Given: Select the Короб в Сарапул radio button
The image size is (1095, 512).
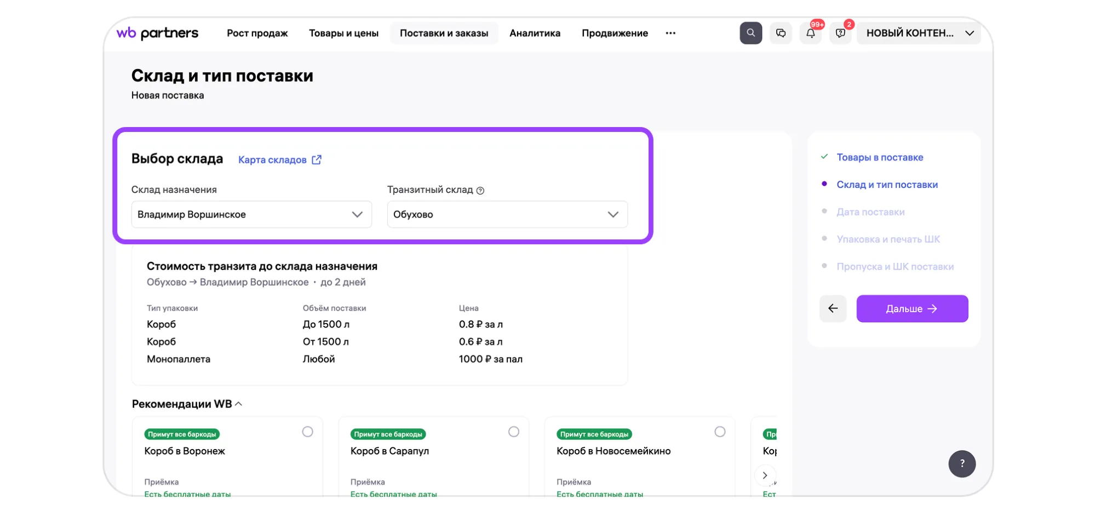Looking at the screenshot, I should coord(513,432).
